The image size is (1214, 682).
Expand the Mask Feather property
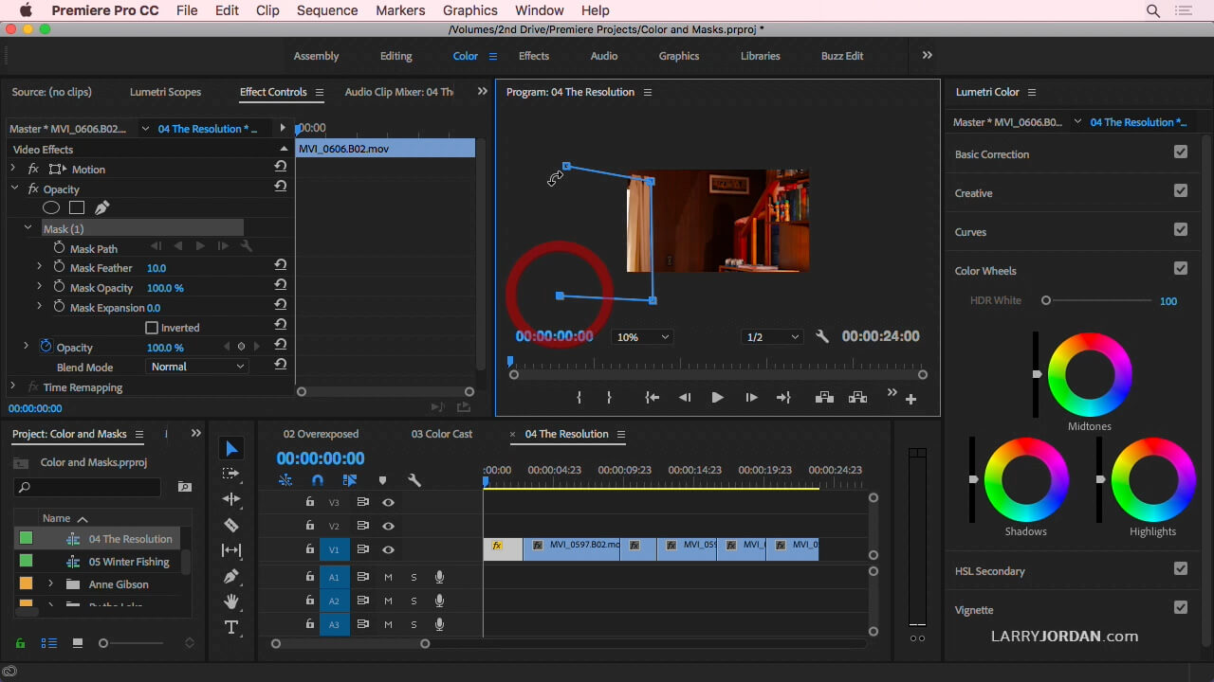39,268
